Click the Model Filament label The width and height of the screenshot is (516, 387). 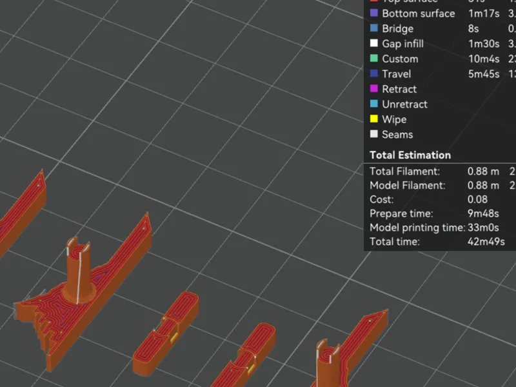pos(408,186)
